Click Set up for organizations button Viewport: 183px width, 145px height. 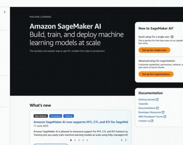(x=156, y=74)
